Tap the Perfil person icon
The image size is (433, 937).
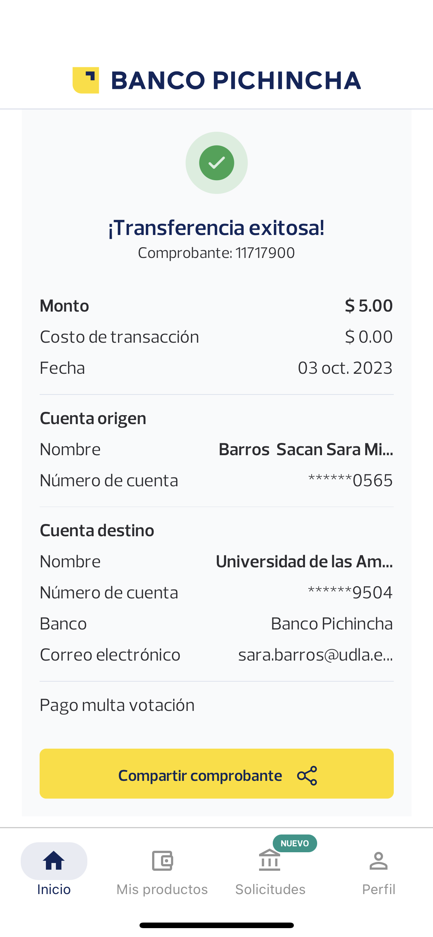378,860
